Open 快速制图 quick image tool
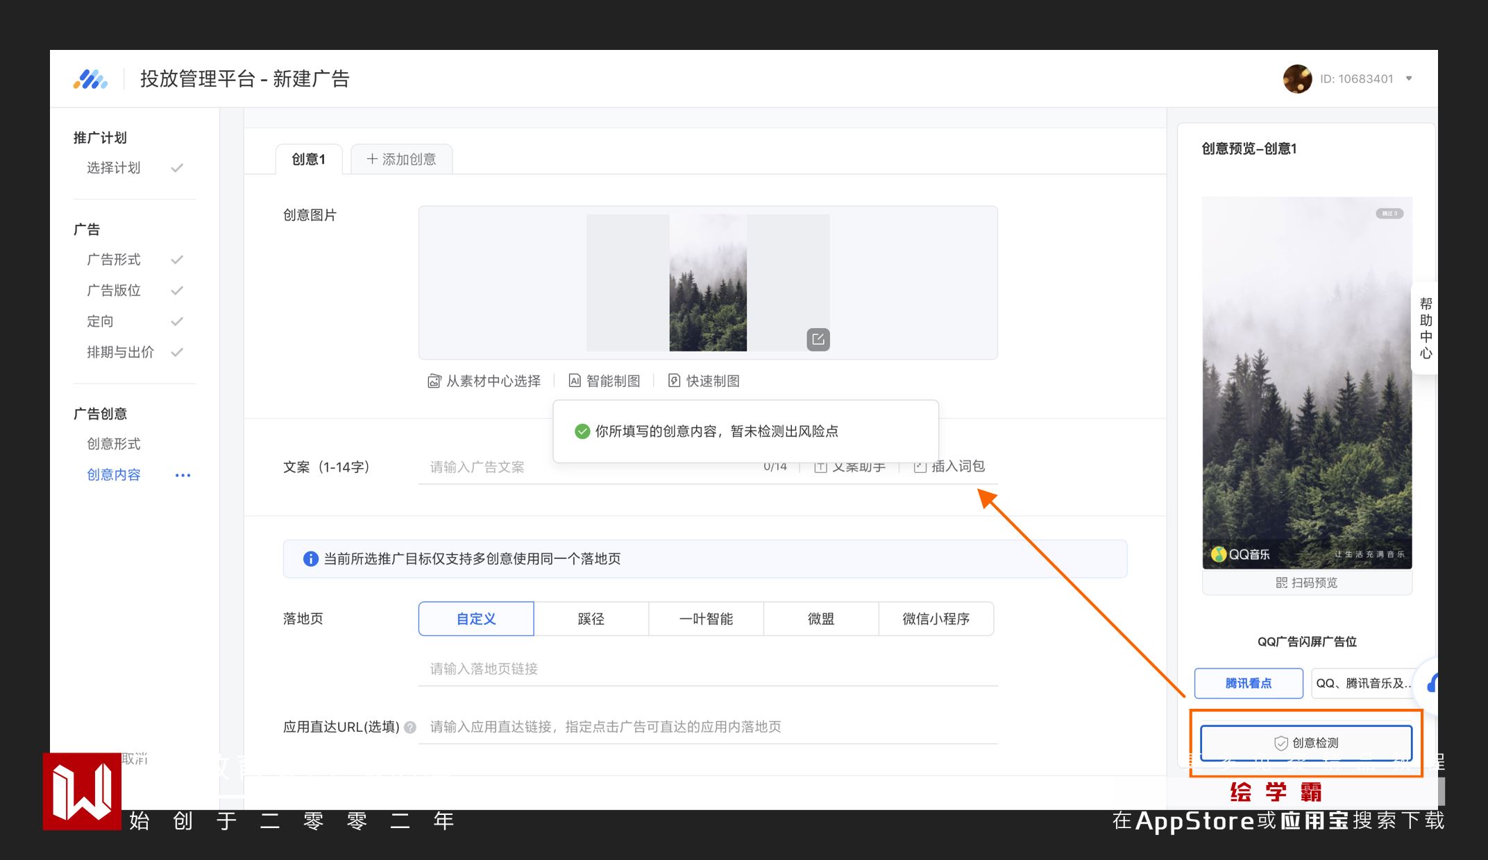The image size is (1488, 860). (704, 381)
